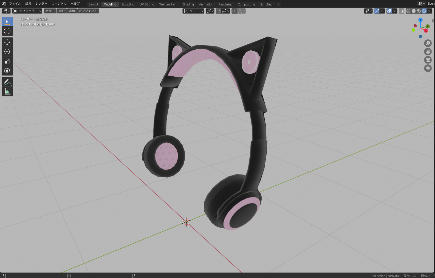Activate the Move tool
435x278 pixels.
[7, 42]
